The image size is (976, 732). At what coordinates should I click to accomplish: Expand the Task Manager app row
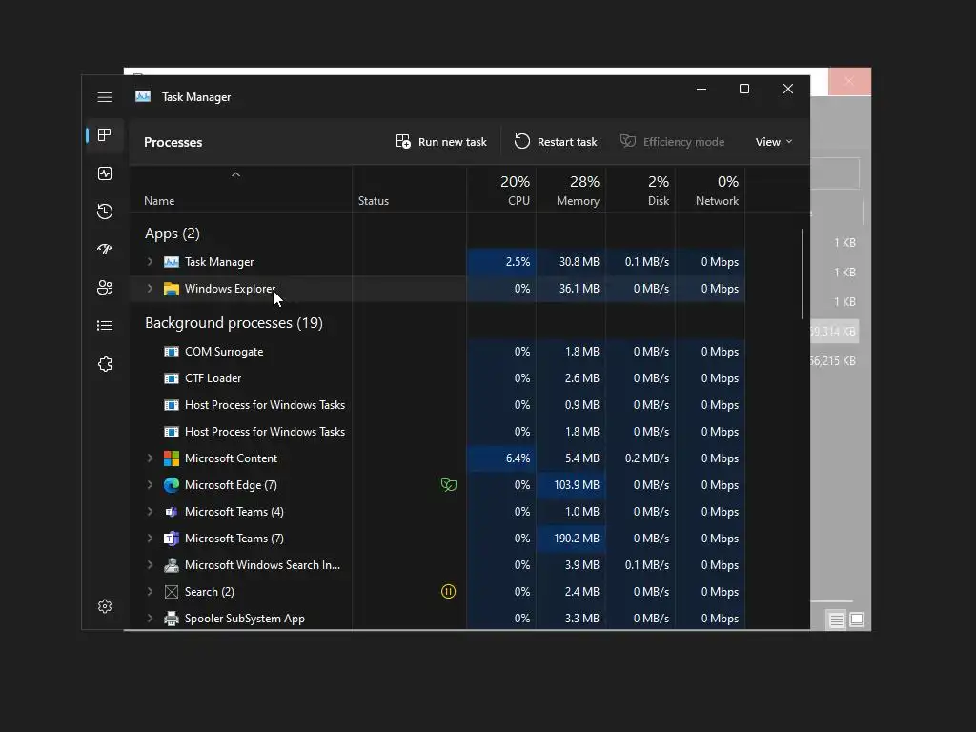pos(150,262)
